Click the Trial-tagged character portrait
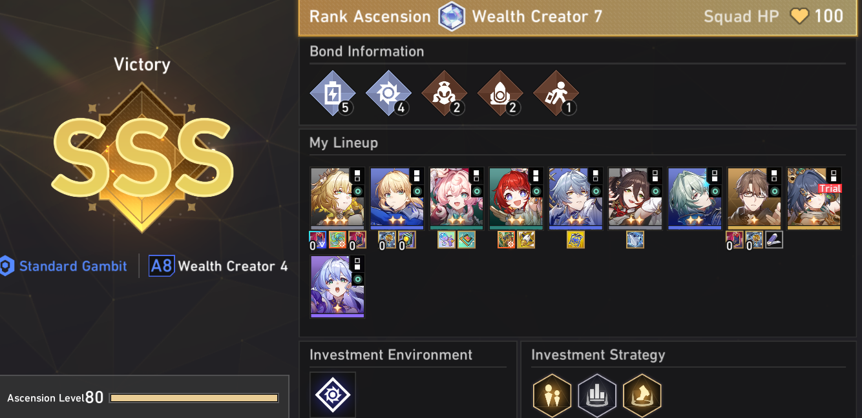 (814, 199)
